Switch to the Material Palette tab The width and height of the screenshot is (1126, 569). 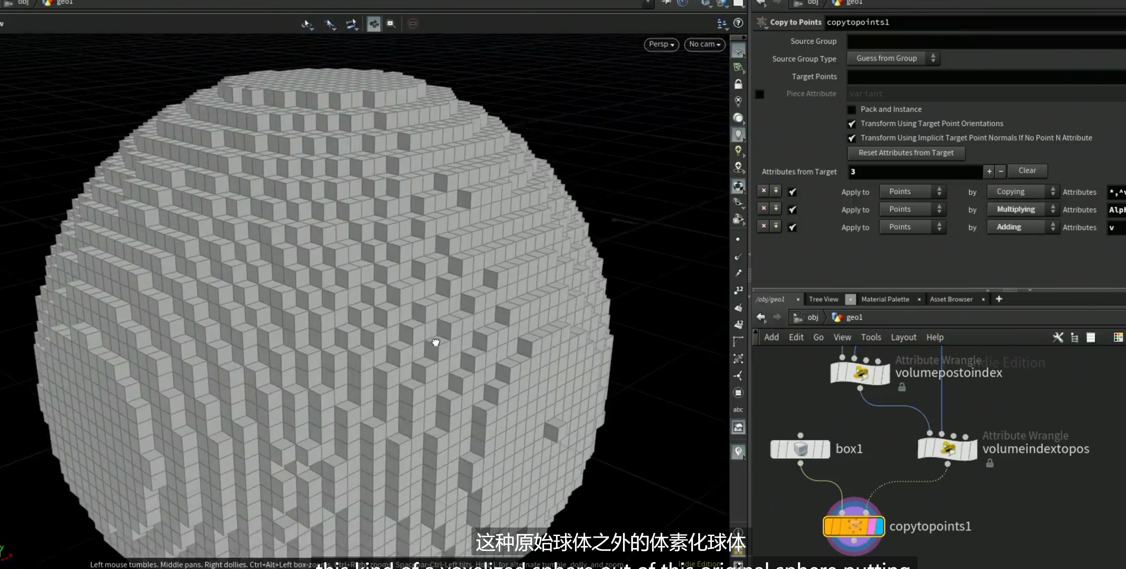(x=885, y=299)
